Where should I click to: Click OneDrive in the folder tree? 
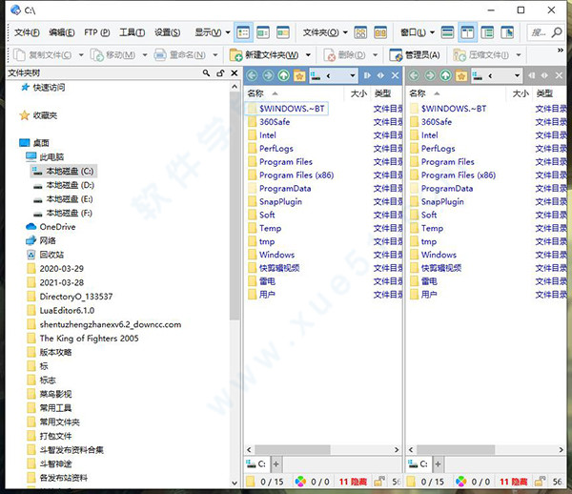[x=57, y=227]
